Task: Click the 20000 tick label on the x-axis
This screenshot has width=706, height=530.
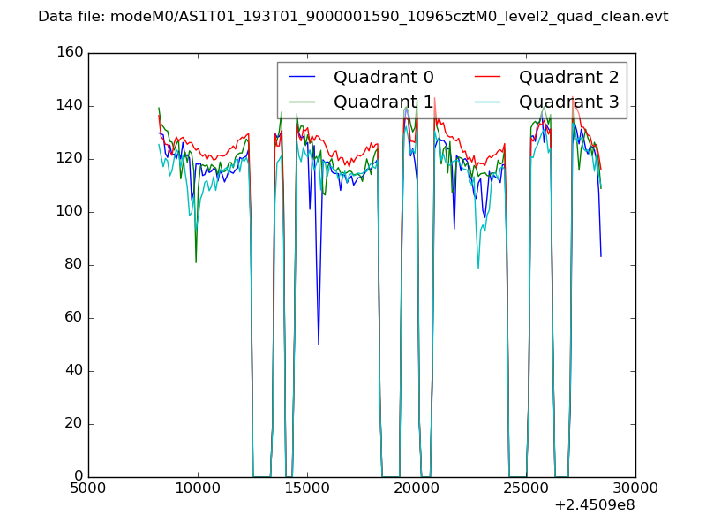Action: [x=417, y=488]
